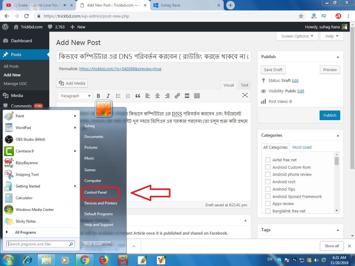Screen dimensions: 355x266
Task: Edit the post visibility
Action: pos(301,91)
